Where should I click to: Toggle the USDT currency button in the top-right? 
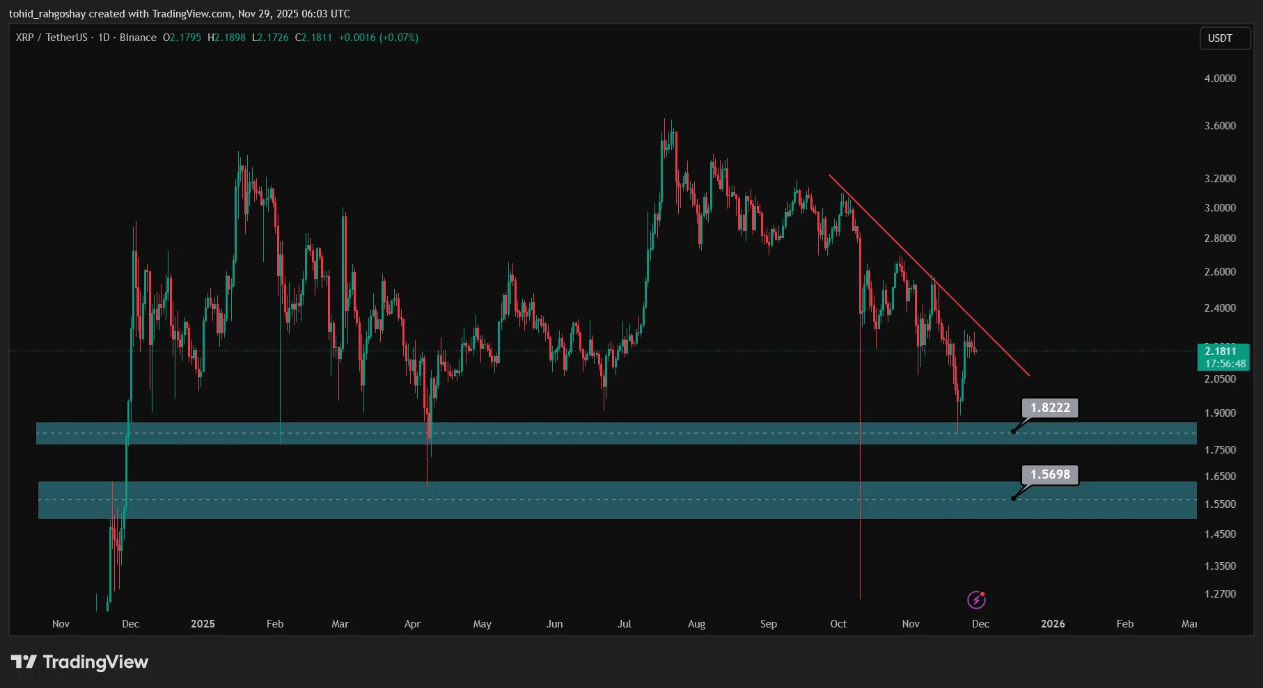[x=1225, y=38]
